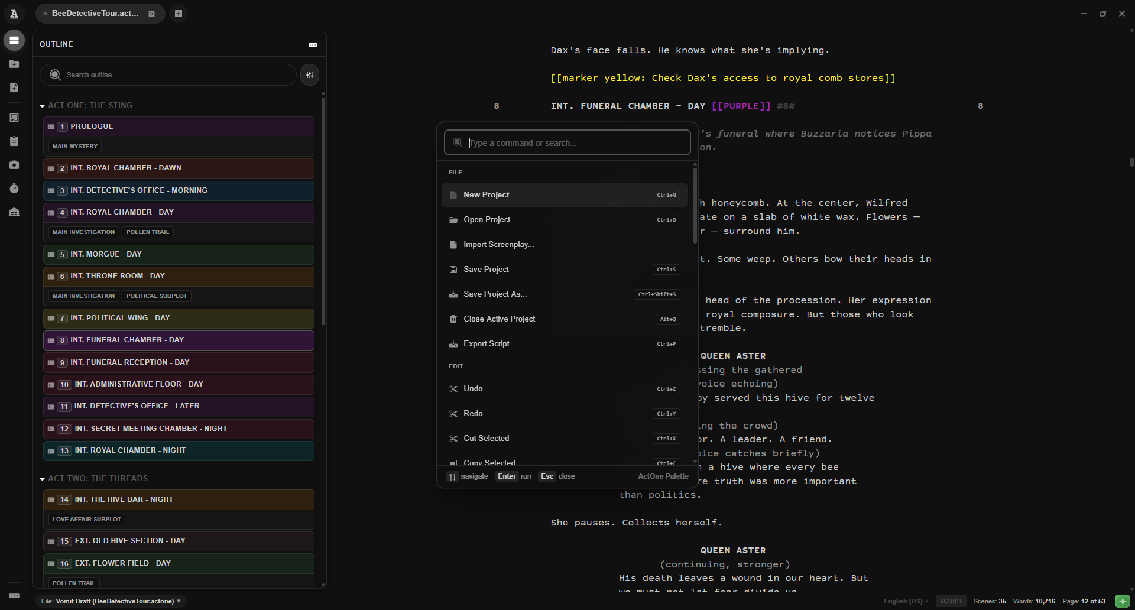Click the outline panel scrollbar
The height and width of the screenshot is (610, 1135).
(323, 210)
